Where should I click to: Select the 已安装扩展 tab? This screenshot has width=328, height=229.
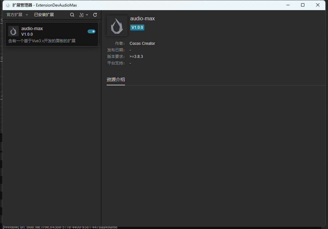(x=44, y=15)
